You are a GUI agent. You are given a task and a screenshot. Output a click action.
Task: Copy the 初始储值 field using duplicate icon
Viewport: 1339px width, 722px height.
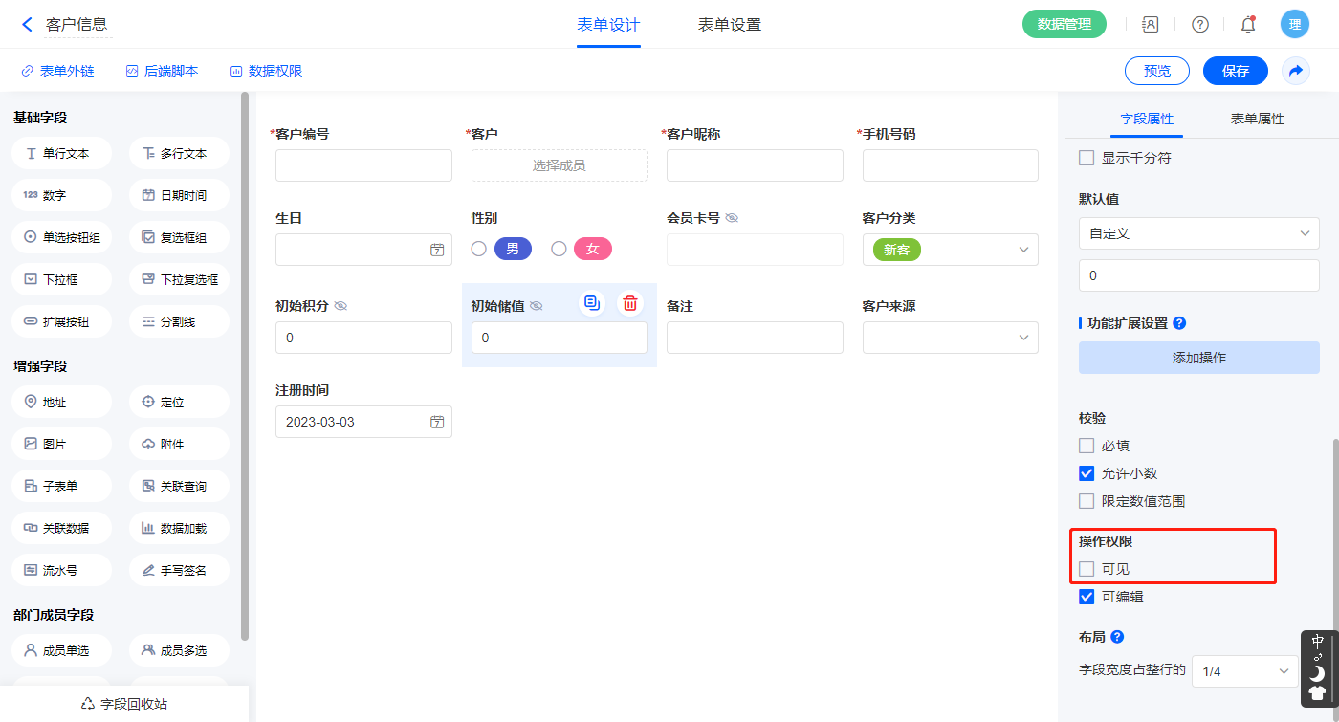pyautogui.click(x=592, y=303)
